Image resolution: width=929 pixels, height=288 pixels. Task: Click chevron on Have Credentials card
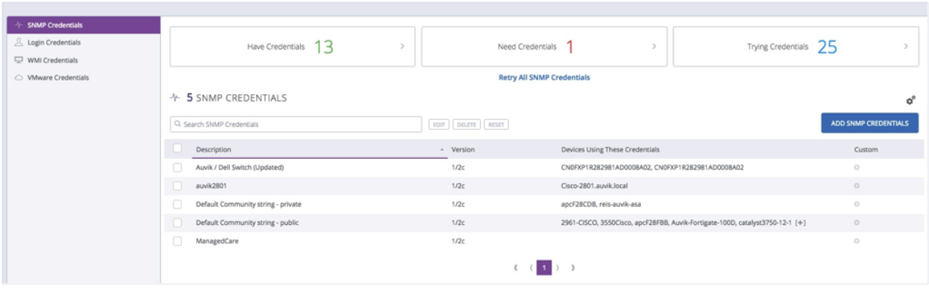(x=402, y=47)
